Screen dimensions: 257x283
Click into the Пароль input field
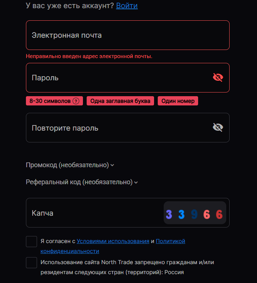click(119, 78)
